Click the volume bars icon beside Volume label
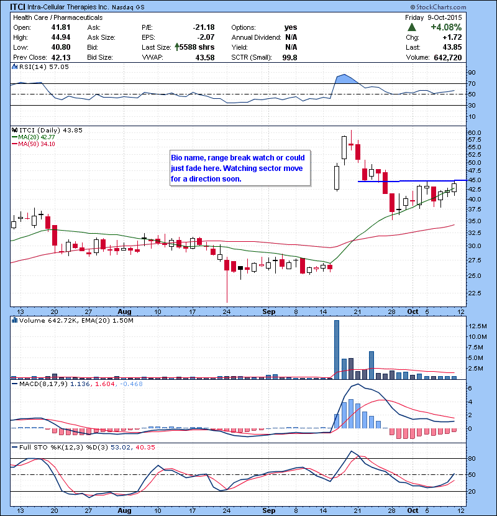Image resolution: width=497 pixels, height=516 pixels. click(x=14, y=320)
